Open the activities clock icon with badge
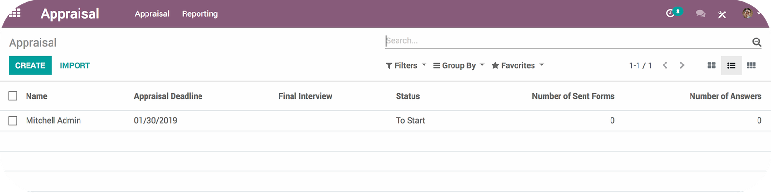This screenshot has width=771, height=193. (x=671, y=13)
